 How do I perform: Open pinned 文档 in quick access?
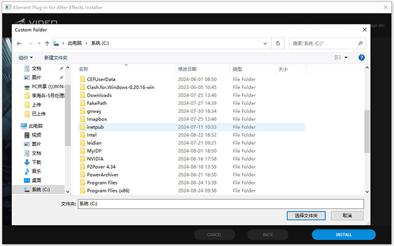[x=36, y=69]
